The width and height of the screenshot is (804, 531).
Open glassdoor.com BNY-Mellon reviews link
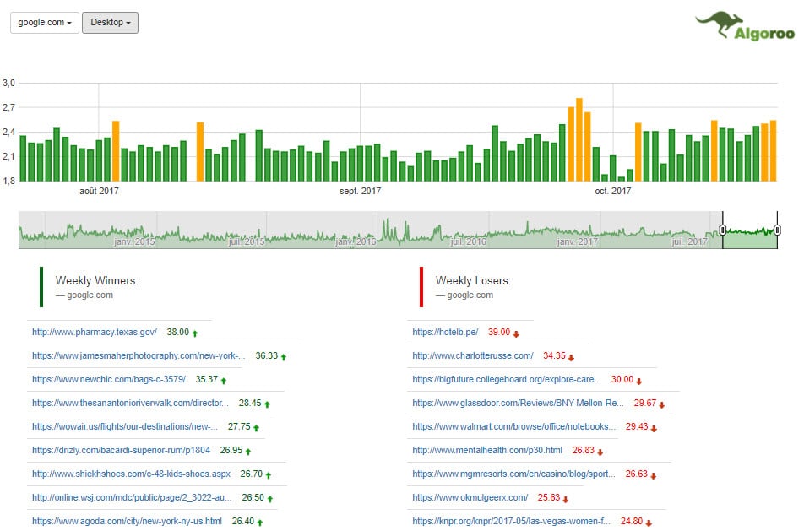518,403
